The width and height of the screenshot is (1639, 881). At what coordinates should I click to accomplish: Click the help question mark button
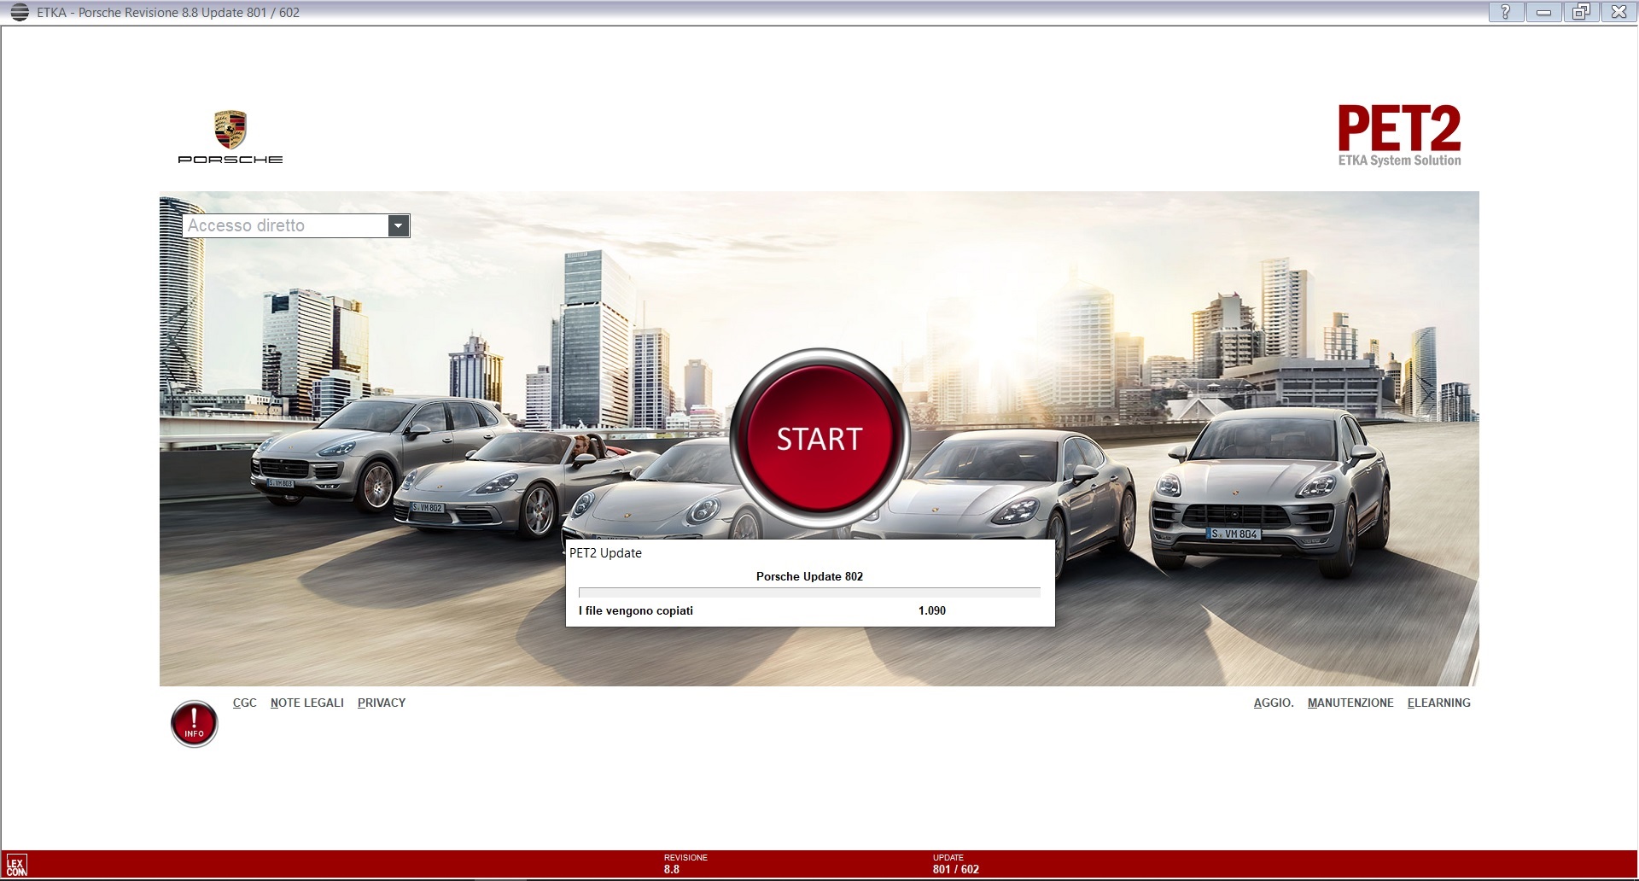tap(1506, 12)
